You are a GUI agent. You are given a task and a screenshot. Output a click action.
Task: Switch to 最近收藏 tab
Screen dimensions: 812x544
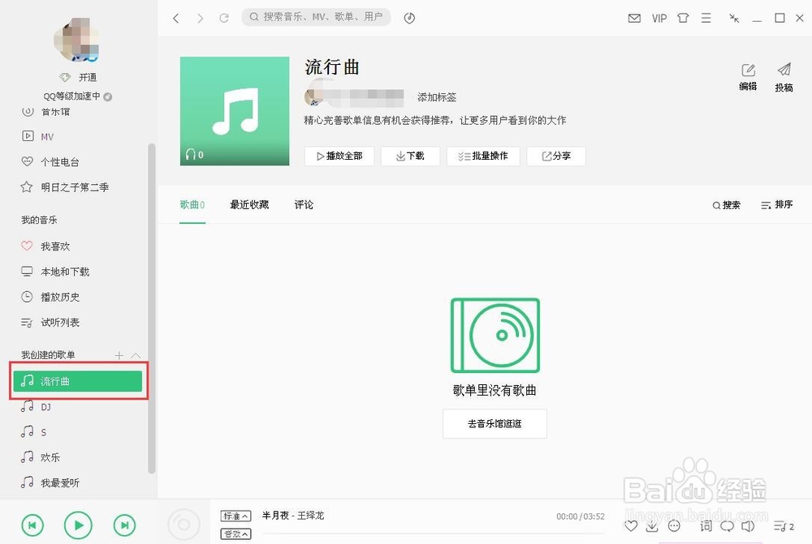pos(249,205)
